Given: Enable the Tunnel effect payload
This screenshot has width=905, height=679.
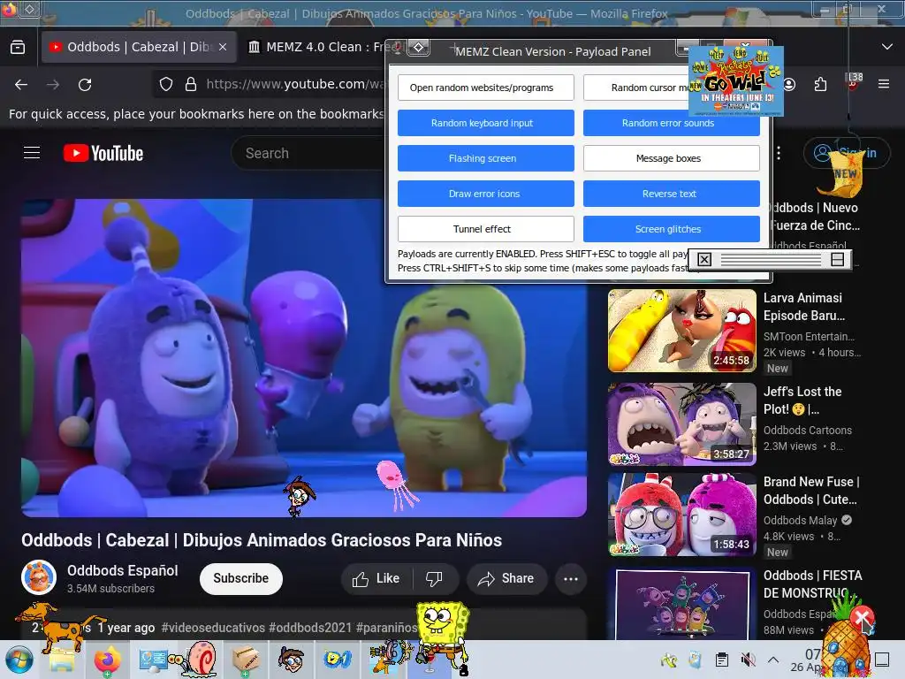Looking at the screenshot, I should tap(485, 229).
